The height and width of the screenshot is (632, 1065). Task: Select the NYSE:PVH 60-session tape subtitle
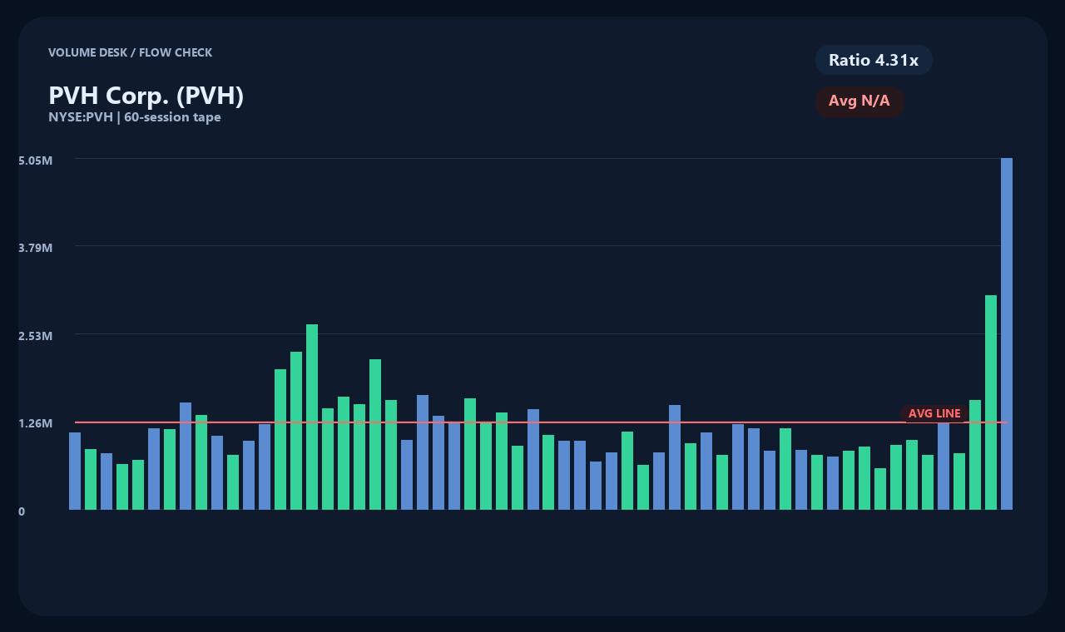(x=135, y=117)
